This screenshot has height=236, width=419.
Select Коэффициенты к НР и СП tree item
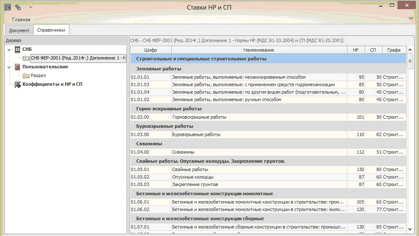coord(53,84)
